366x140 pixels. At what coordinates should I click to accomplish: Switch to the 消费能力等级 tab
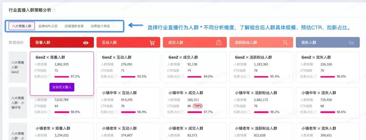click(x=100, y=26)
